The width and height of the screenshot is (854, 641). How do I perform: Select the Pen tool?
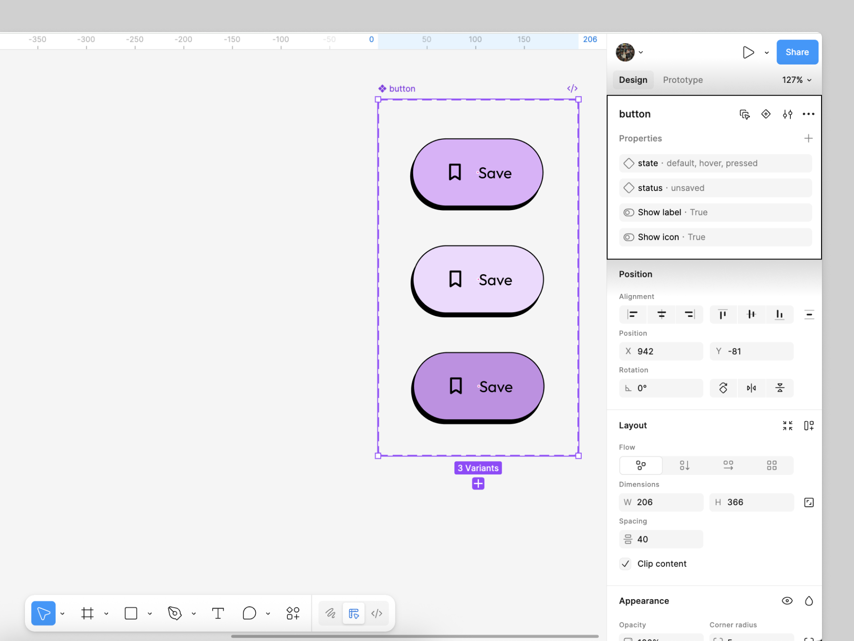click(x=174, y=613)
